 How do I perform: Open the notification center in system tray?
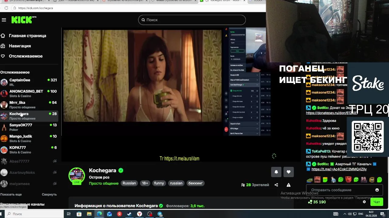pyautogui.click(x=382, y=214)
